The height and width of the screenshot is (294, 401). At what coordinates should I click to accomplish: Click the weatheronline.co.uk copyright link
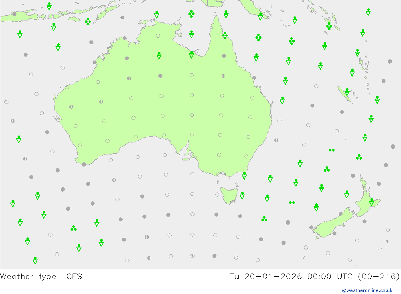pyautogui.click(x=367, y=290)
